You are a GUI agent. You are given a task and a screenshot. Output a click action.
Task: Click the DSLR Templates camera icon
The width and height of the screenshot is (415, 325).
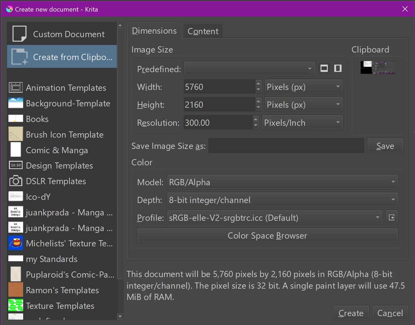coord(16,181)
